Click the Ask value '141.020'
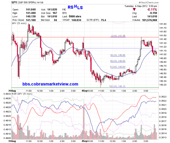Screen dimensions: 170x143 (52, 10)
